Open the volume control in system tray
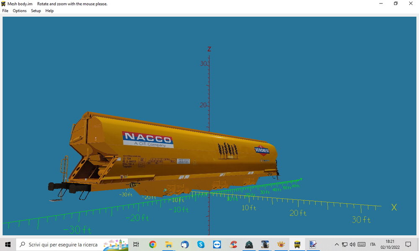This screenshot has width=419, height=251. (352, 244)
